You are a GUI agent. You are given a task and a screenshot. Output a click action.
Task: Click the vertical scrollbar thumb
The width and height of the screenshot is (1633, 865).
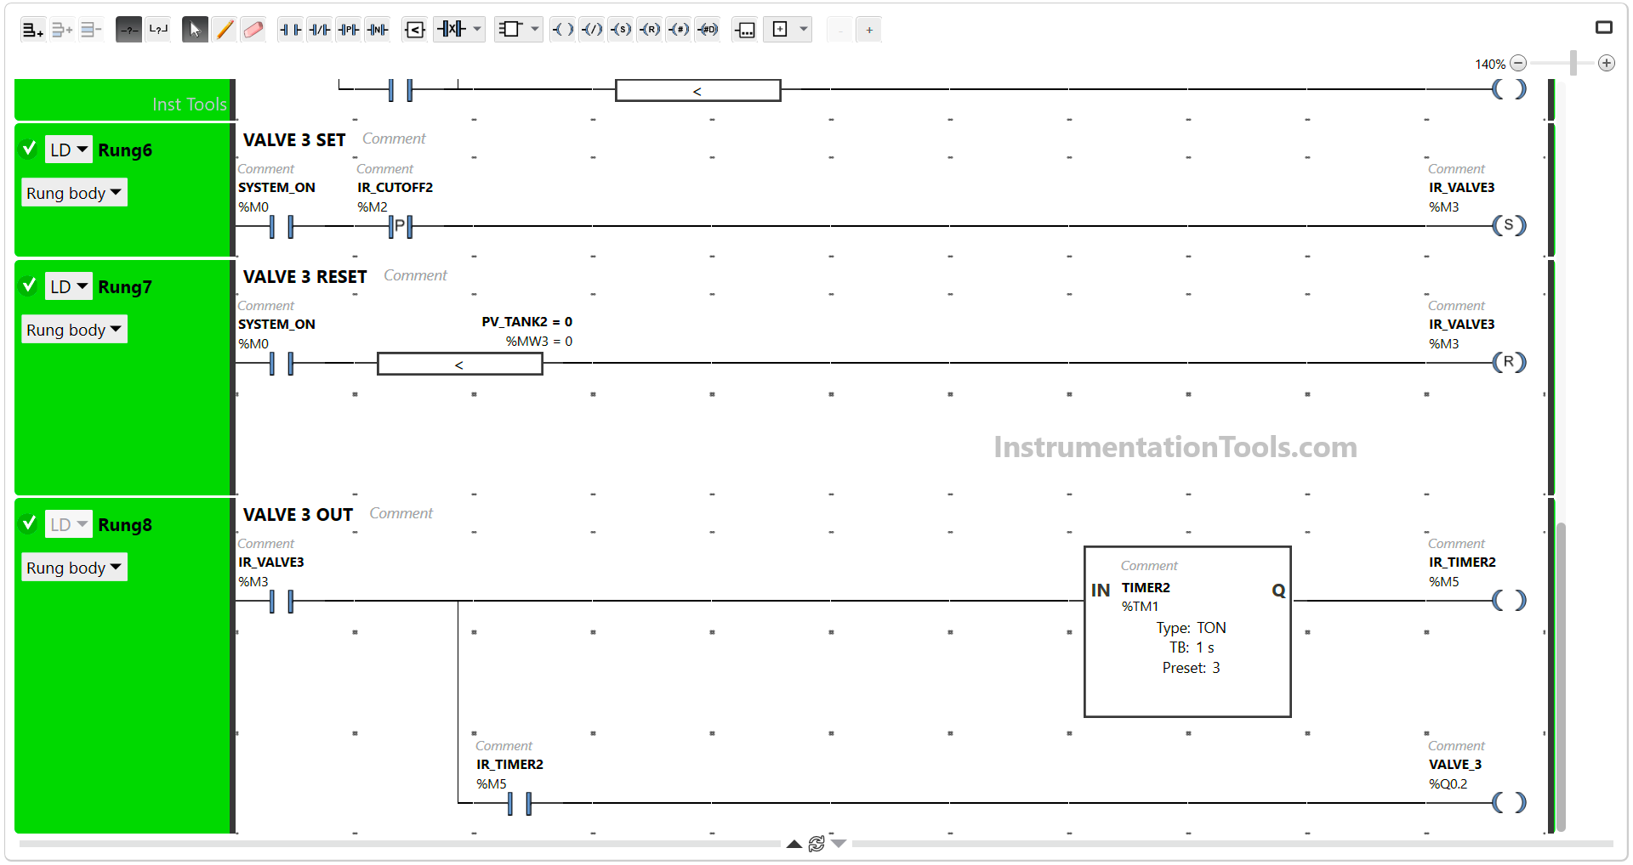point(1561,676)
